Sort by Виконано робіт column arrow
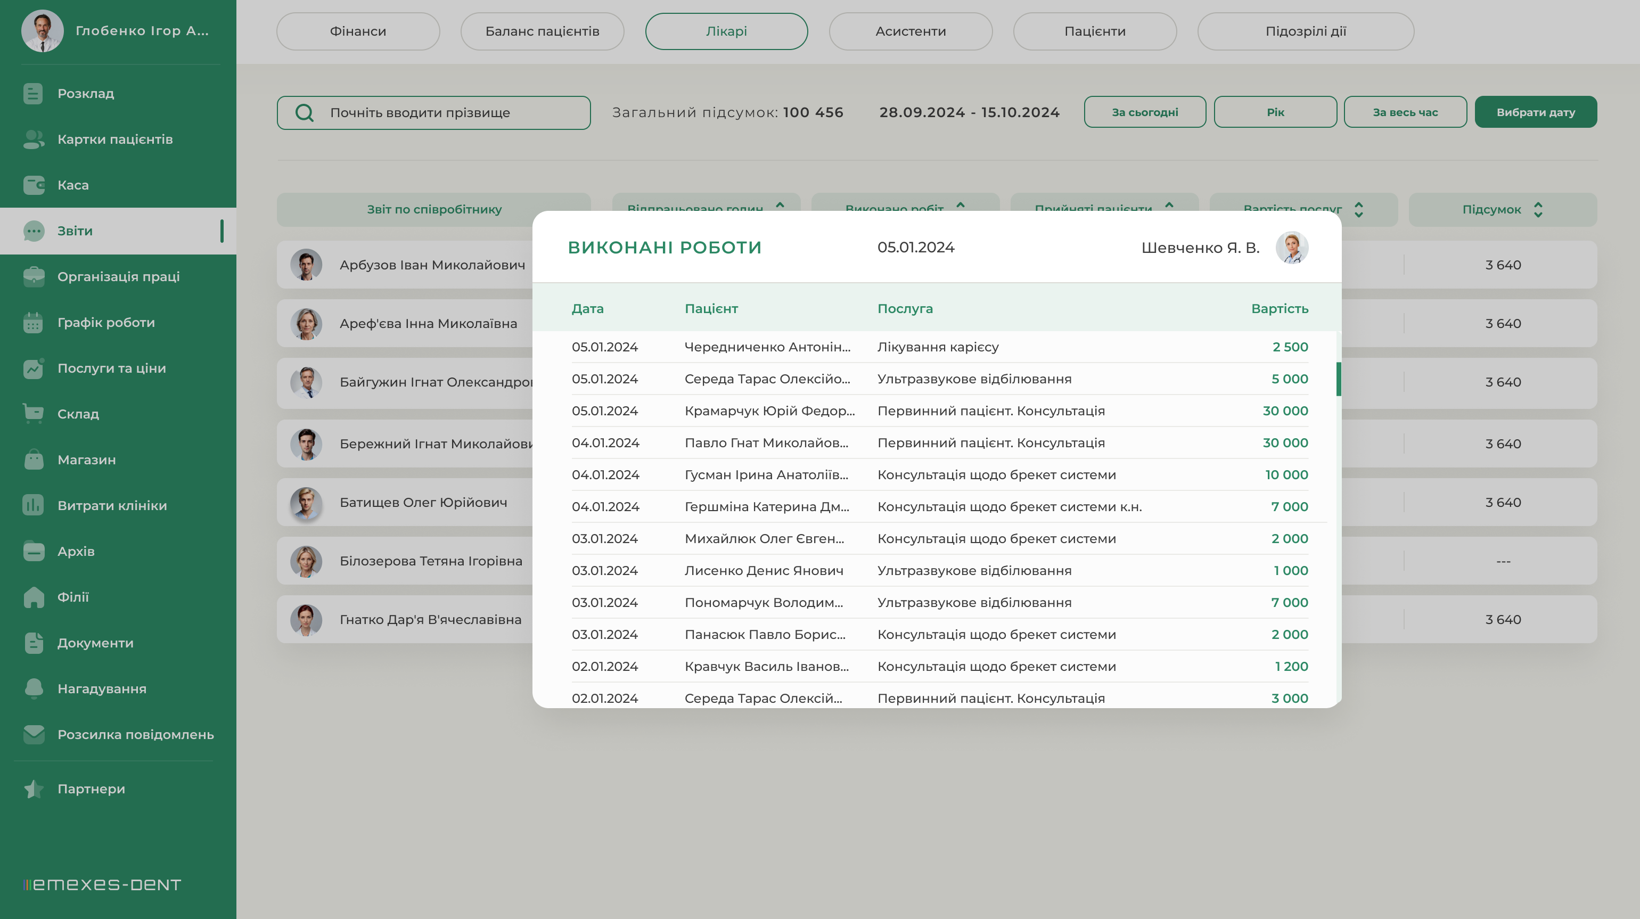Image resolution: width=1640 pixels, height=919 pixels. (961, 205)
